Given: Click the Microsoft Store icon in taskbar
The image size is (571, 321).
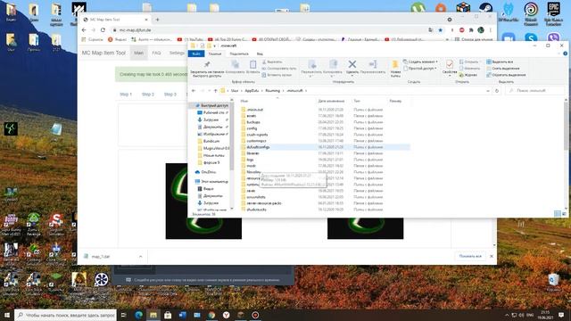Looking at the screenshot, I should (x=168, y=315).
